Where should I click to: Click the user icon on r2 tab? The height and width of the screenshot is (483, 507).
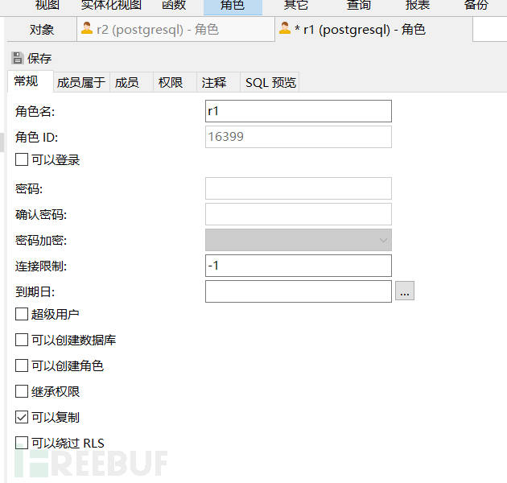[x=87, y=28]
